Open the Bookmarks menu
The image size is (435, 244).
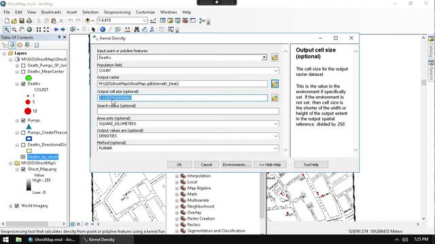click(x=52, y=12)
